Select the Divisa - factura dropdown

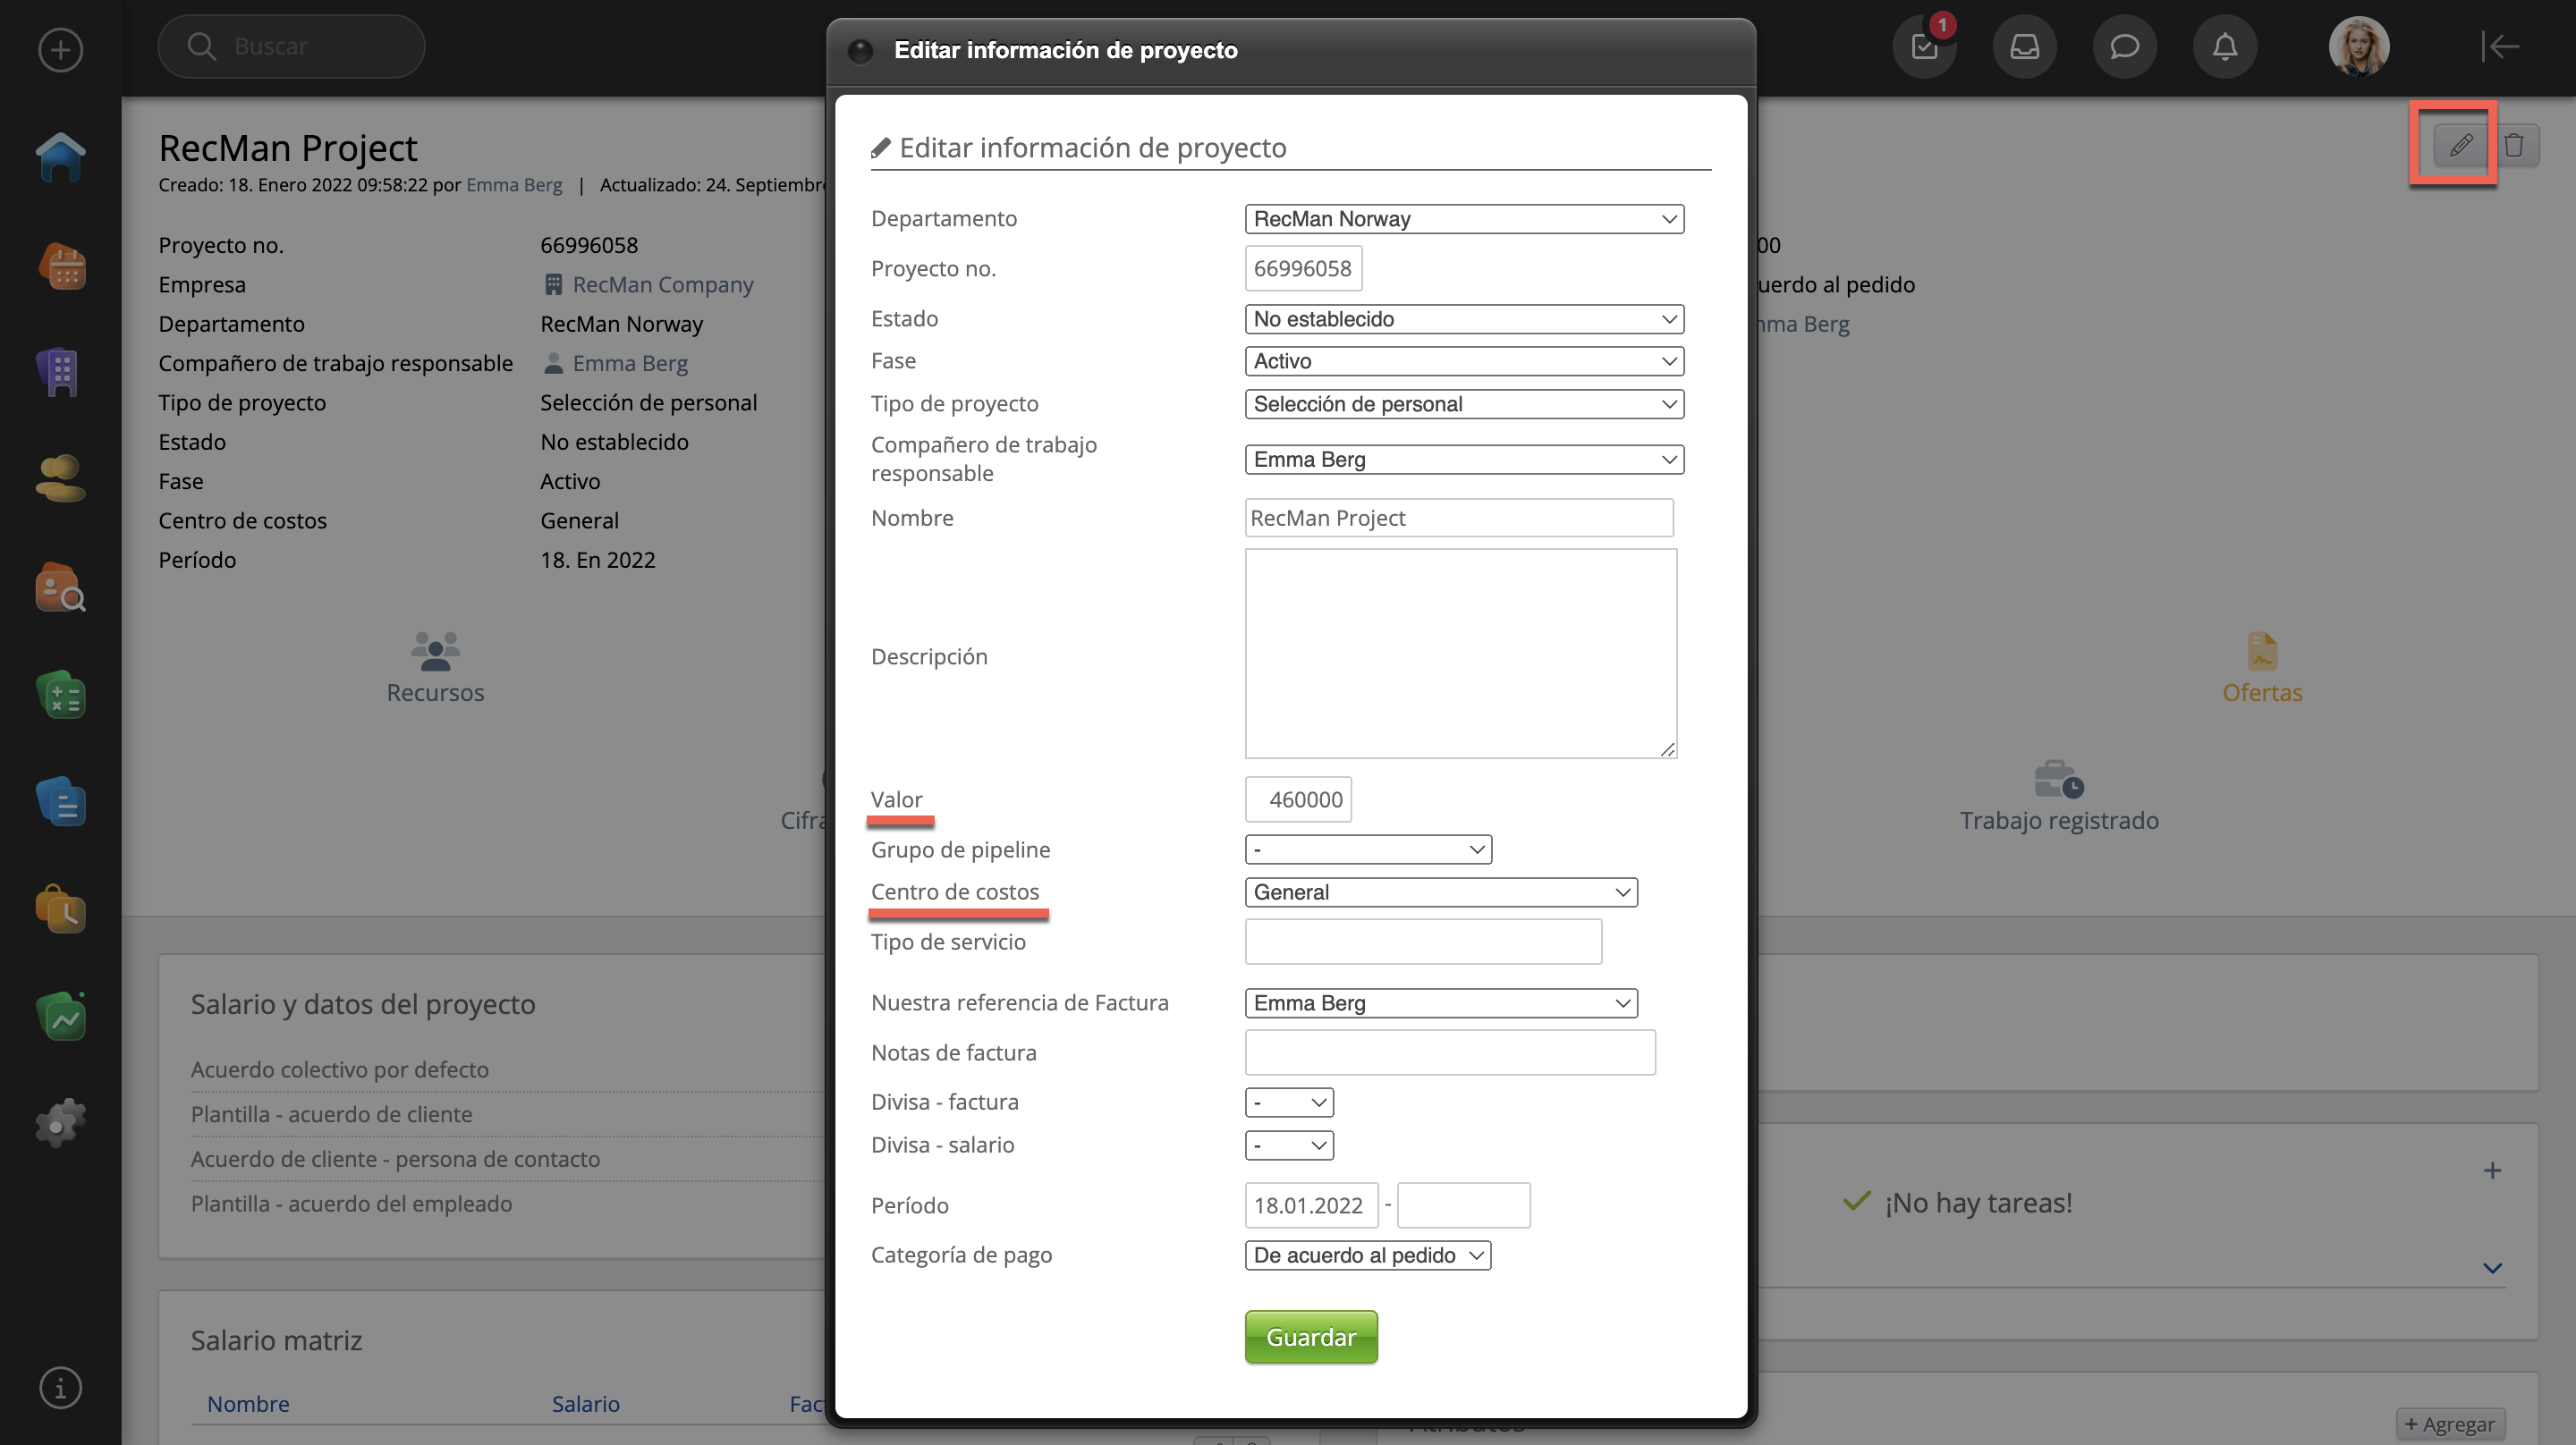(1288, 1102)
